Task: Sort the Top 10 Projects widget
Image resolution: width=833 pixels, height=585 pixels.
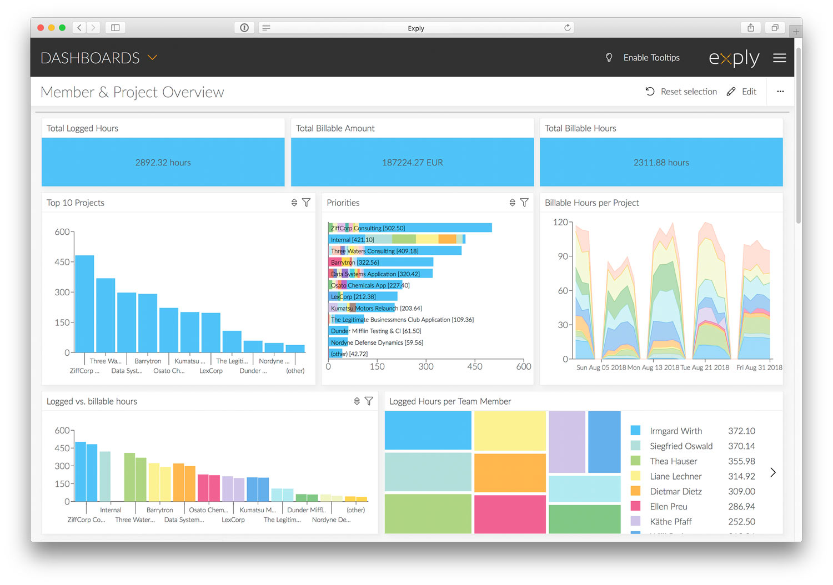Action: 294,203
